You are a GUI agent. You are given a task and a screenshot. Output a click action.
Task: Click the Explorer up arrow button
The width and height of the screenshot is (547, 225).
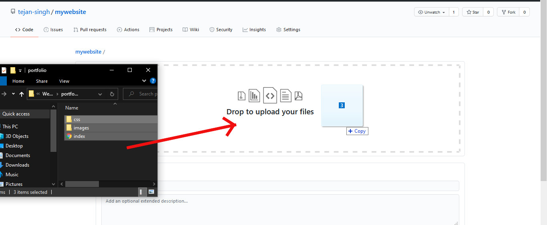[22, 94]
